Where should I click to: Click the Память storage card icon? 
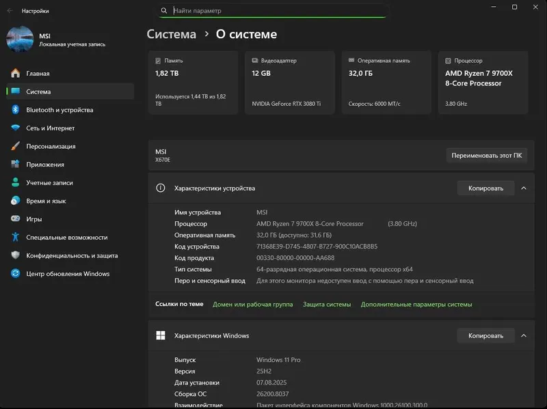[x=158, y=61]
